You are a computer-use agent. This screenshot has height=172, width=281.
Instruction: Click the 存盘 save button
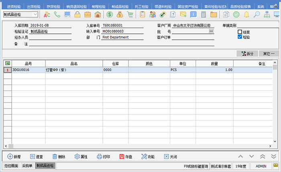126,157
